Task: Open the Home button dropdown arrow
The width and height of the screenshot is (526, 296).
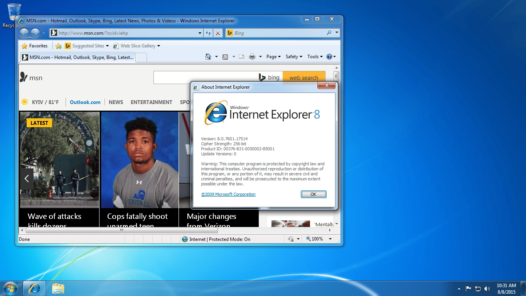Action: [216, 57]
